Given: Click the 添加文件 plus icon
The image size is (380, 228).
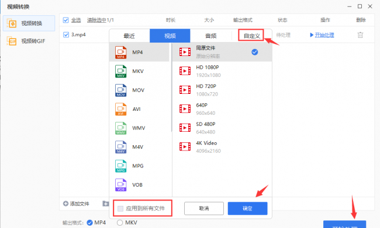Looking at the screenshot, I should (65, 204).
